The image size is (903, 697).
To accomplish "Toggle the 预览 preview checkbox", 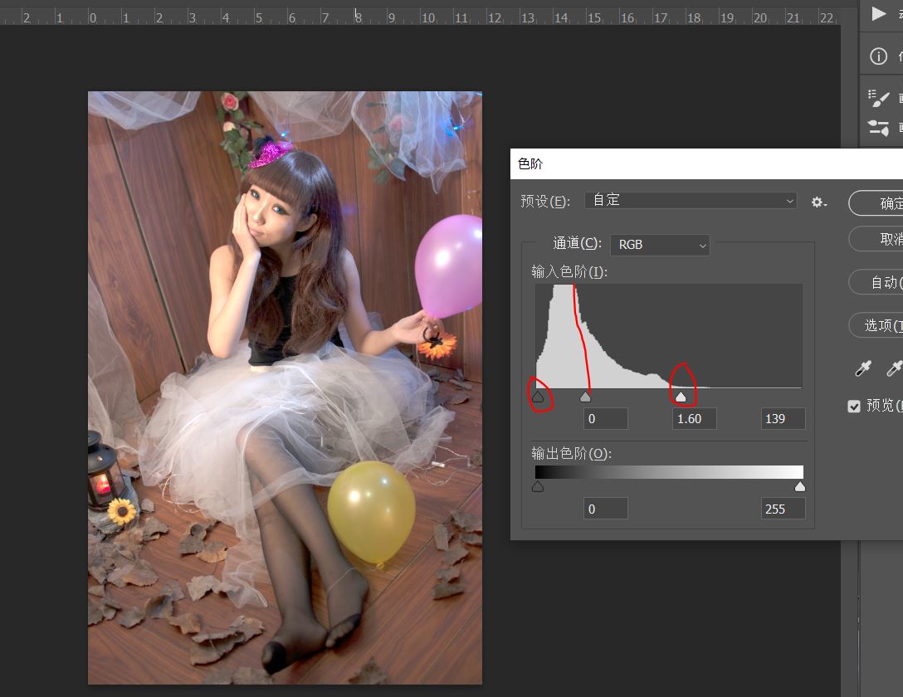I will click(854, 406).
